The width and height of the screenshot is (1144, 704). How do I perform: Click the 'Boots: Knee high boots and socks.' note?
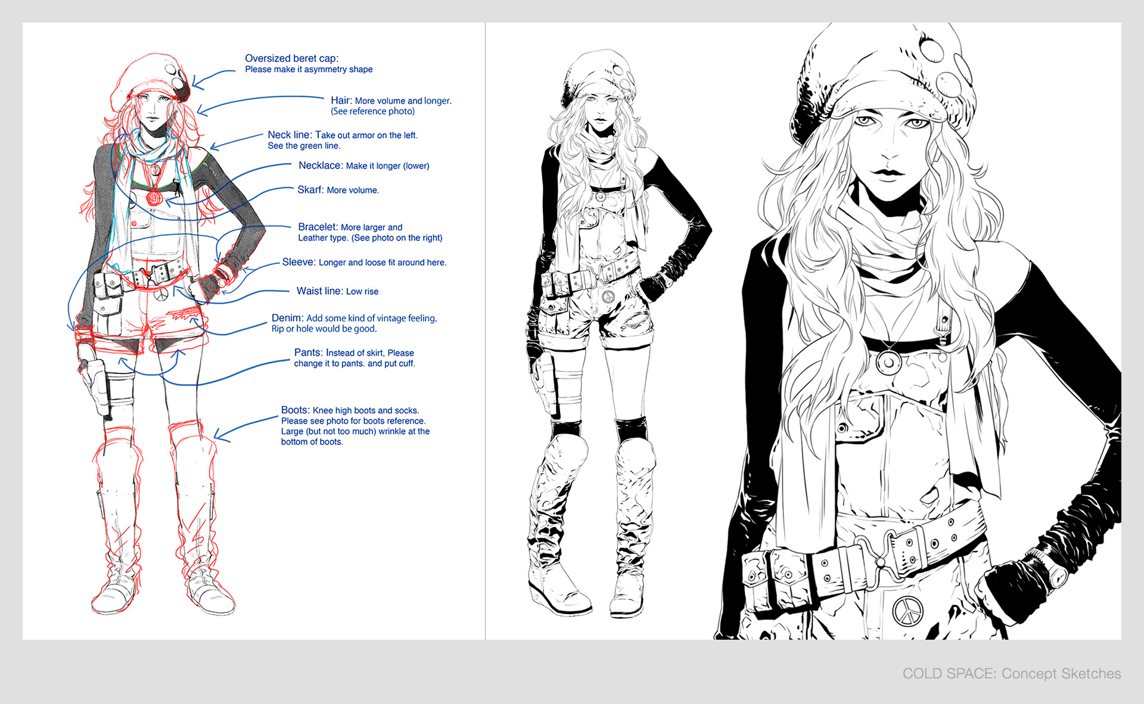(x=350, y=410)
